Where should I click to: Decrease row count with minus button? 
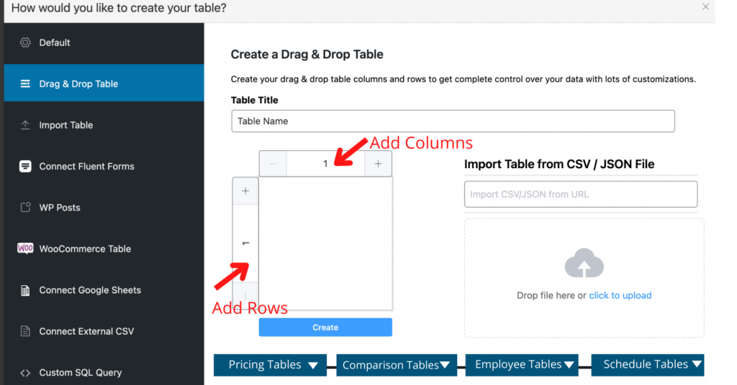[x=245, y=296]
